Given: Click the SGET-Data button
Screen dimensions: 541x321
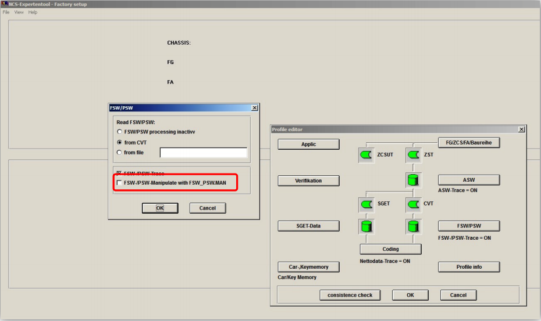Looking at the screenshot, I should [x=308, y=226].
